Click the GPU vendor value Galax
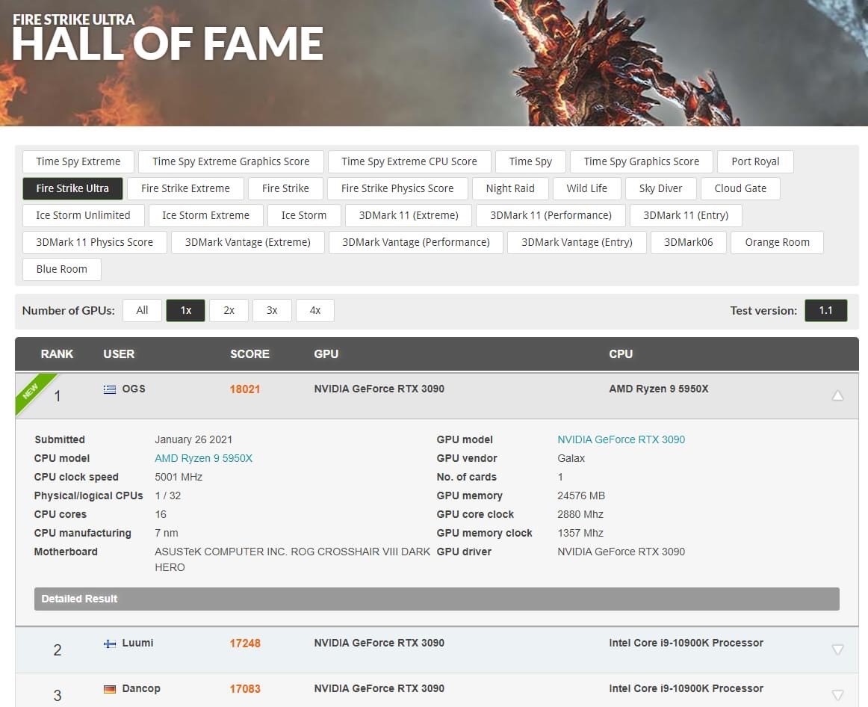The height and width of the screenshot is (707, 868). click(571, 458)
